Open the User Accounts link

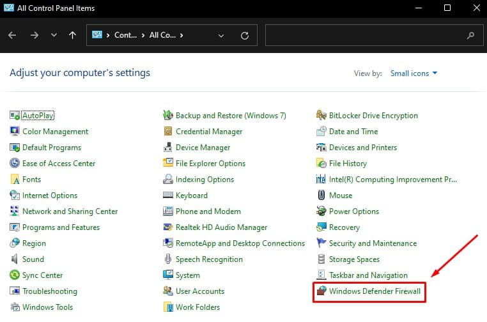[x=199, y=291]
